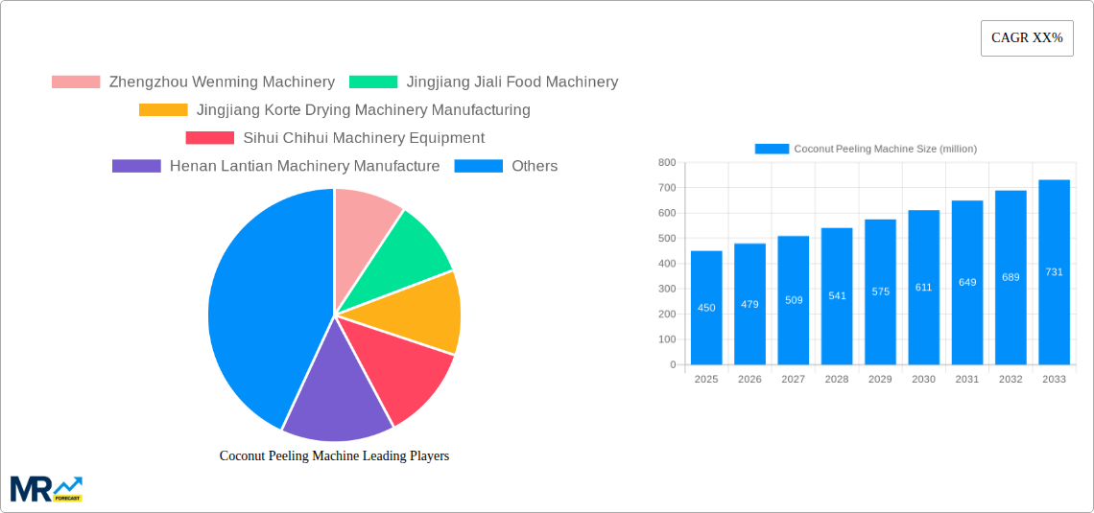Click the CAGR XX% button

pyautogui.click(x=1027, y=37)
